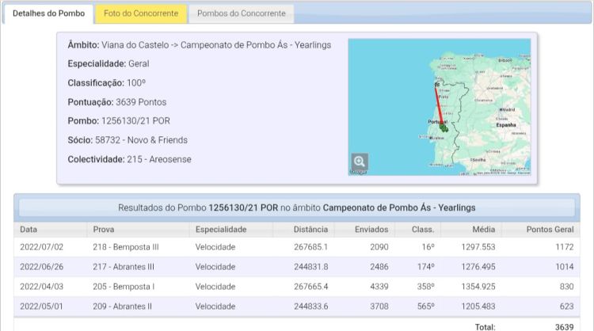Click the red flight route line
The height and width of the screenshot is (331, 594).
click(439, 105)
